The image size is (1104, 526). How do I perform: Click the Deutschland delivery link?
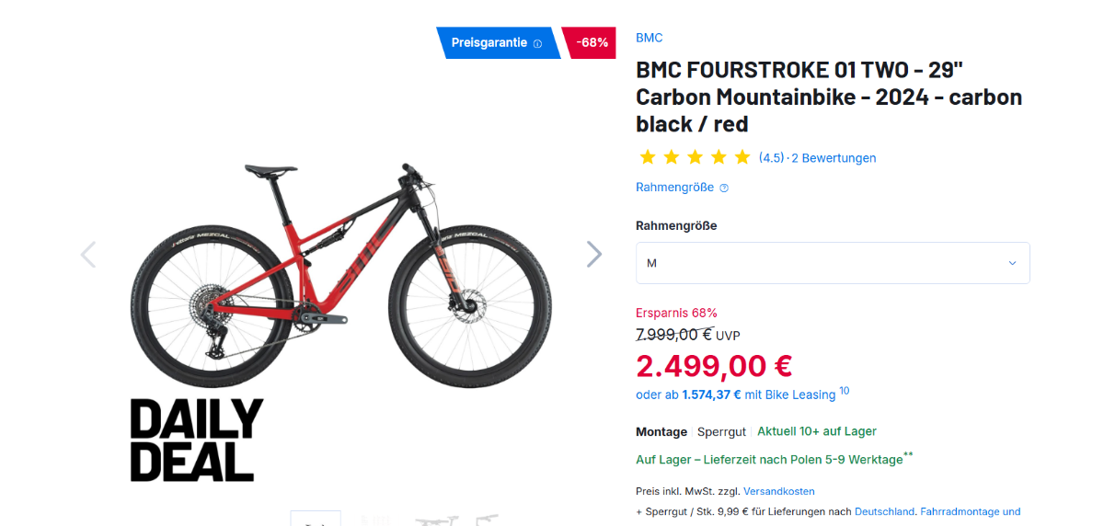(884, 511)
